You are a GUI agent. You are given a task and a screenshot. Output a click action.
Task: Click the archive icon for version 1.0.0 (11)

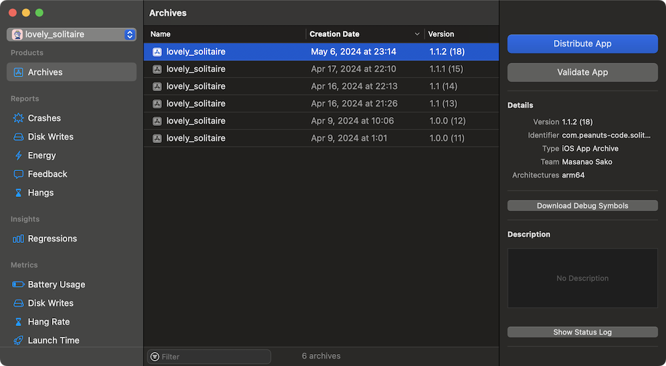pos(157,138)
